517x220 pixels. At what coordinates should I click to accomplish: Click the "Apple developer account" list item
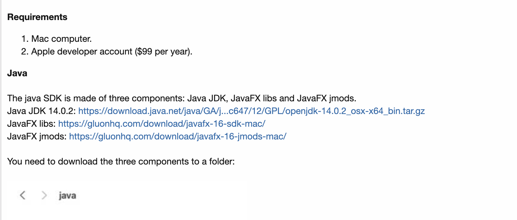coord(82,51)
